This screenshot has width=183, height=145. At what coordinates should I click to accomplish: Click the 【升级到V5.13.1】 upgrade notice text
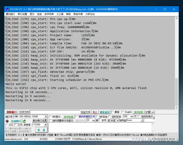tap(15, 135)
